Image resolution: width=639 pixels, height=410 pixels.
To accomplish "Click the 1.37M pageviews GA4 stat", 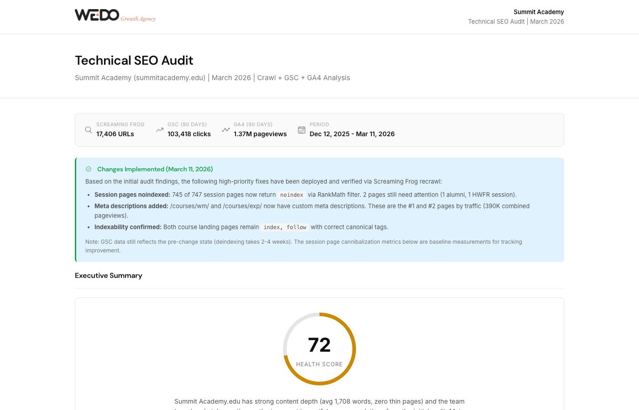I will [x=260, y=134].
